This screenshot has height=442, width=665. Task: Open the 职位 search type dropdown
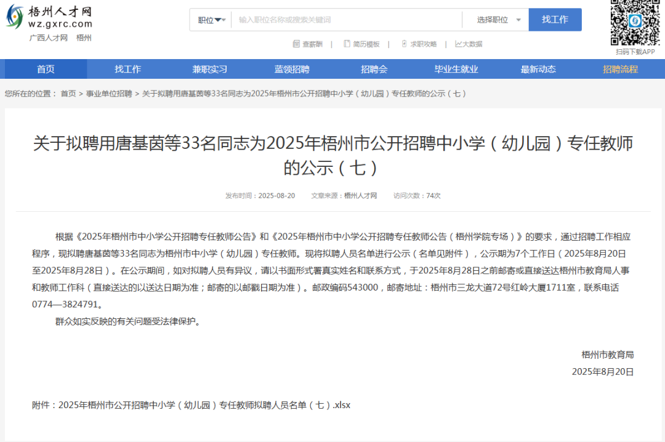(209, 19)
